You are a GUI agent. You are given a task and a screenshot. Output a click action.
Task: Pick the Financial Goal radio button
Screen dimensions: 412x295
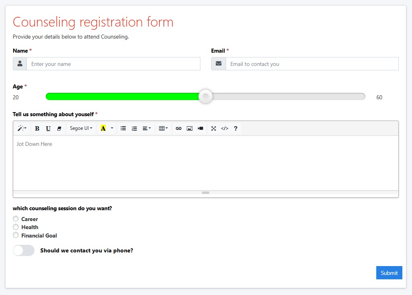point(16,235)
